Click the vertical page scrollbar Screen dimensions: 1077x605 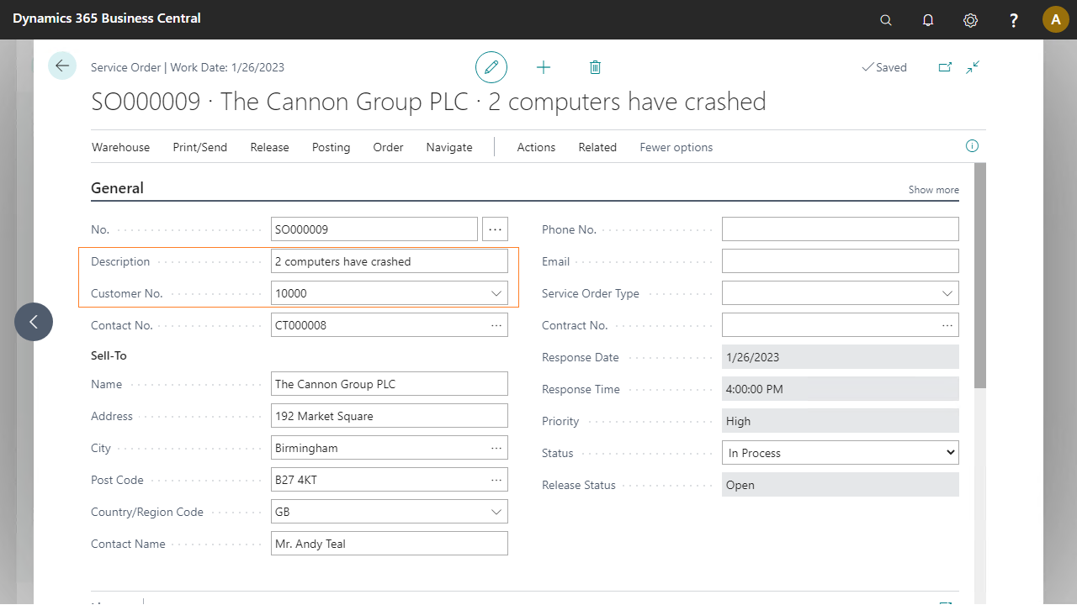[x=979, y=276]
